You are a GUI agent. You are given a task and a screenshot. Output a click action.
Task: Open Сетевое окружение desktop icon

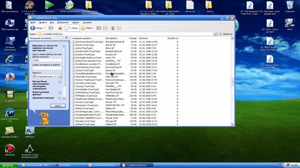click(10, 43)
